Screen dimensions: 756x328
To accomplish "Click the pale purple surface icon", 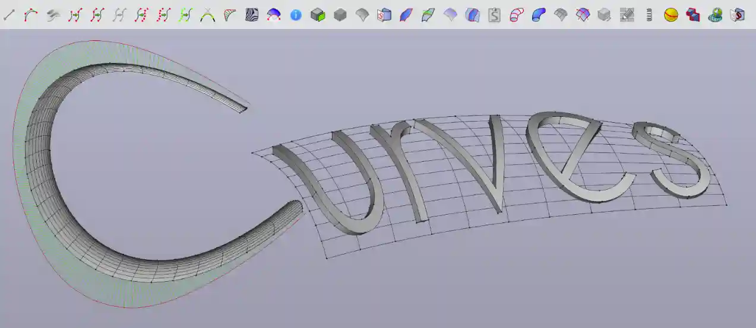I will (450, 15).
